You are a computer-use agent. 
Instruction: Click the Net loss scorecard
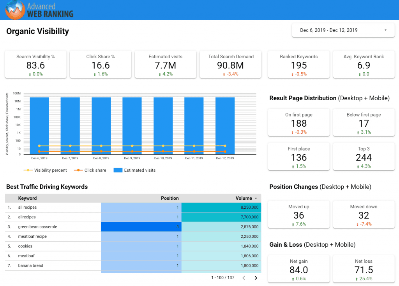click(x=364, y=269)
